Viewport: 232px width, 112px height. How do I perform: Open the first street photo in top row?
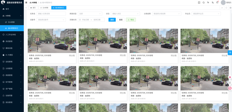pos(52,41)
